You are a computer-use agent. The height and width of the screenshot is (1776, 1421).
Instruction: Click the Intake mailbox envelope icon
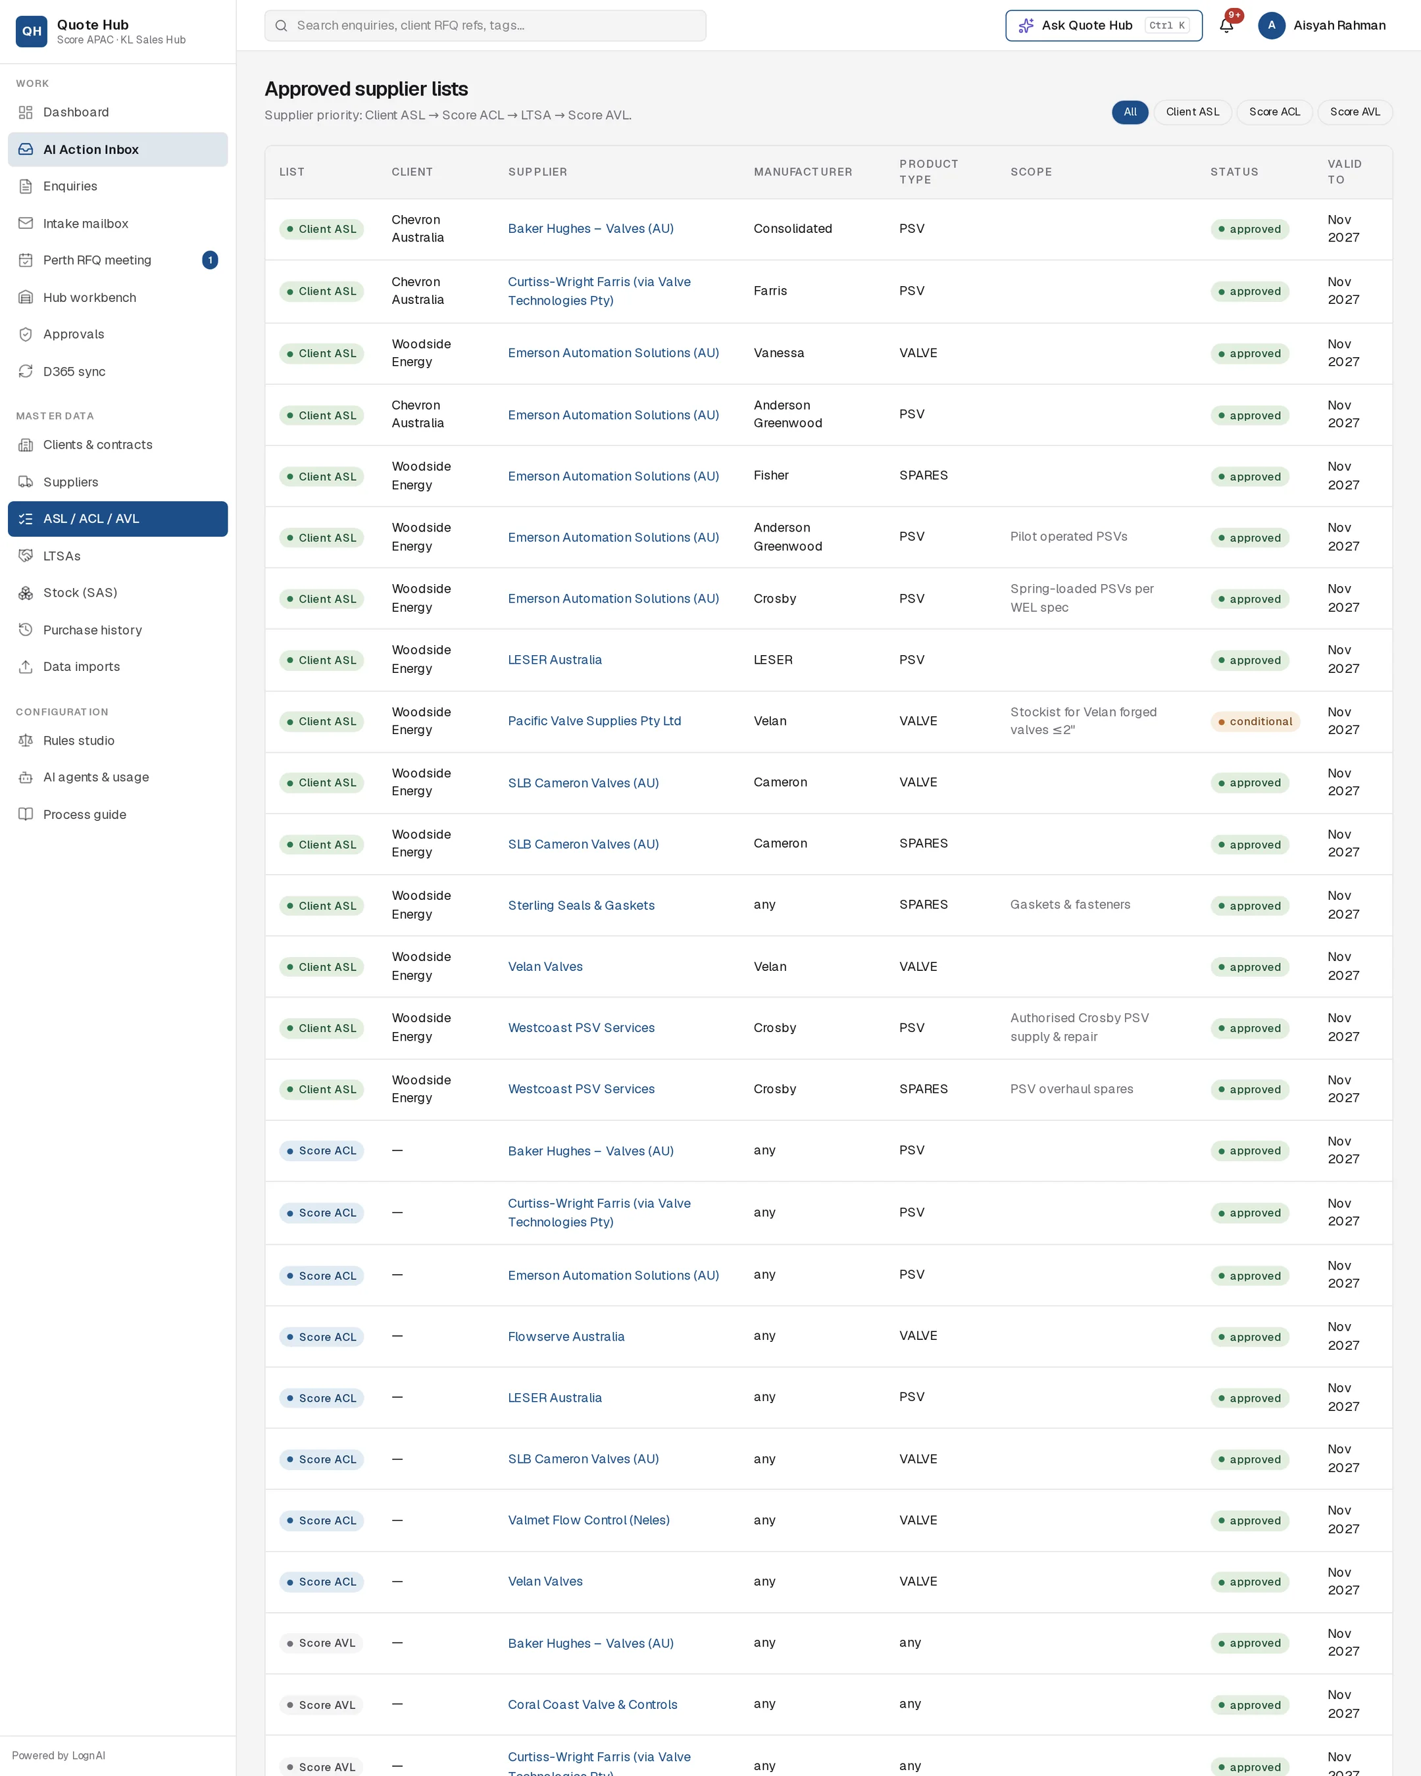point(26,223)
